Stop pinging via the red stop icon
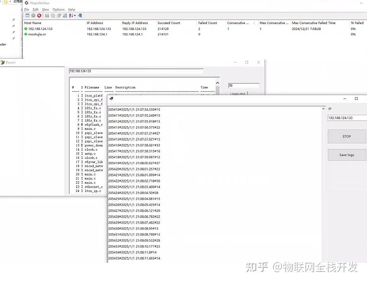The width and height of the screenshot is (367, 282). [39, 15]
